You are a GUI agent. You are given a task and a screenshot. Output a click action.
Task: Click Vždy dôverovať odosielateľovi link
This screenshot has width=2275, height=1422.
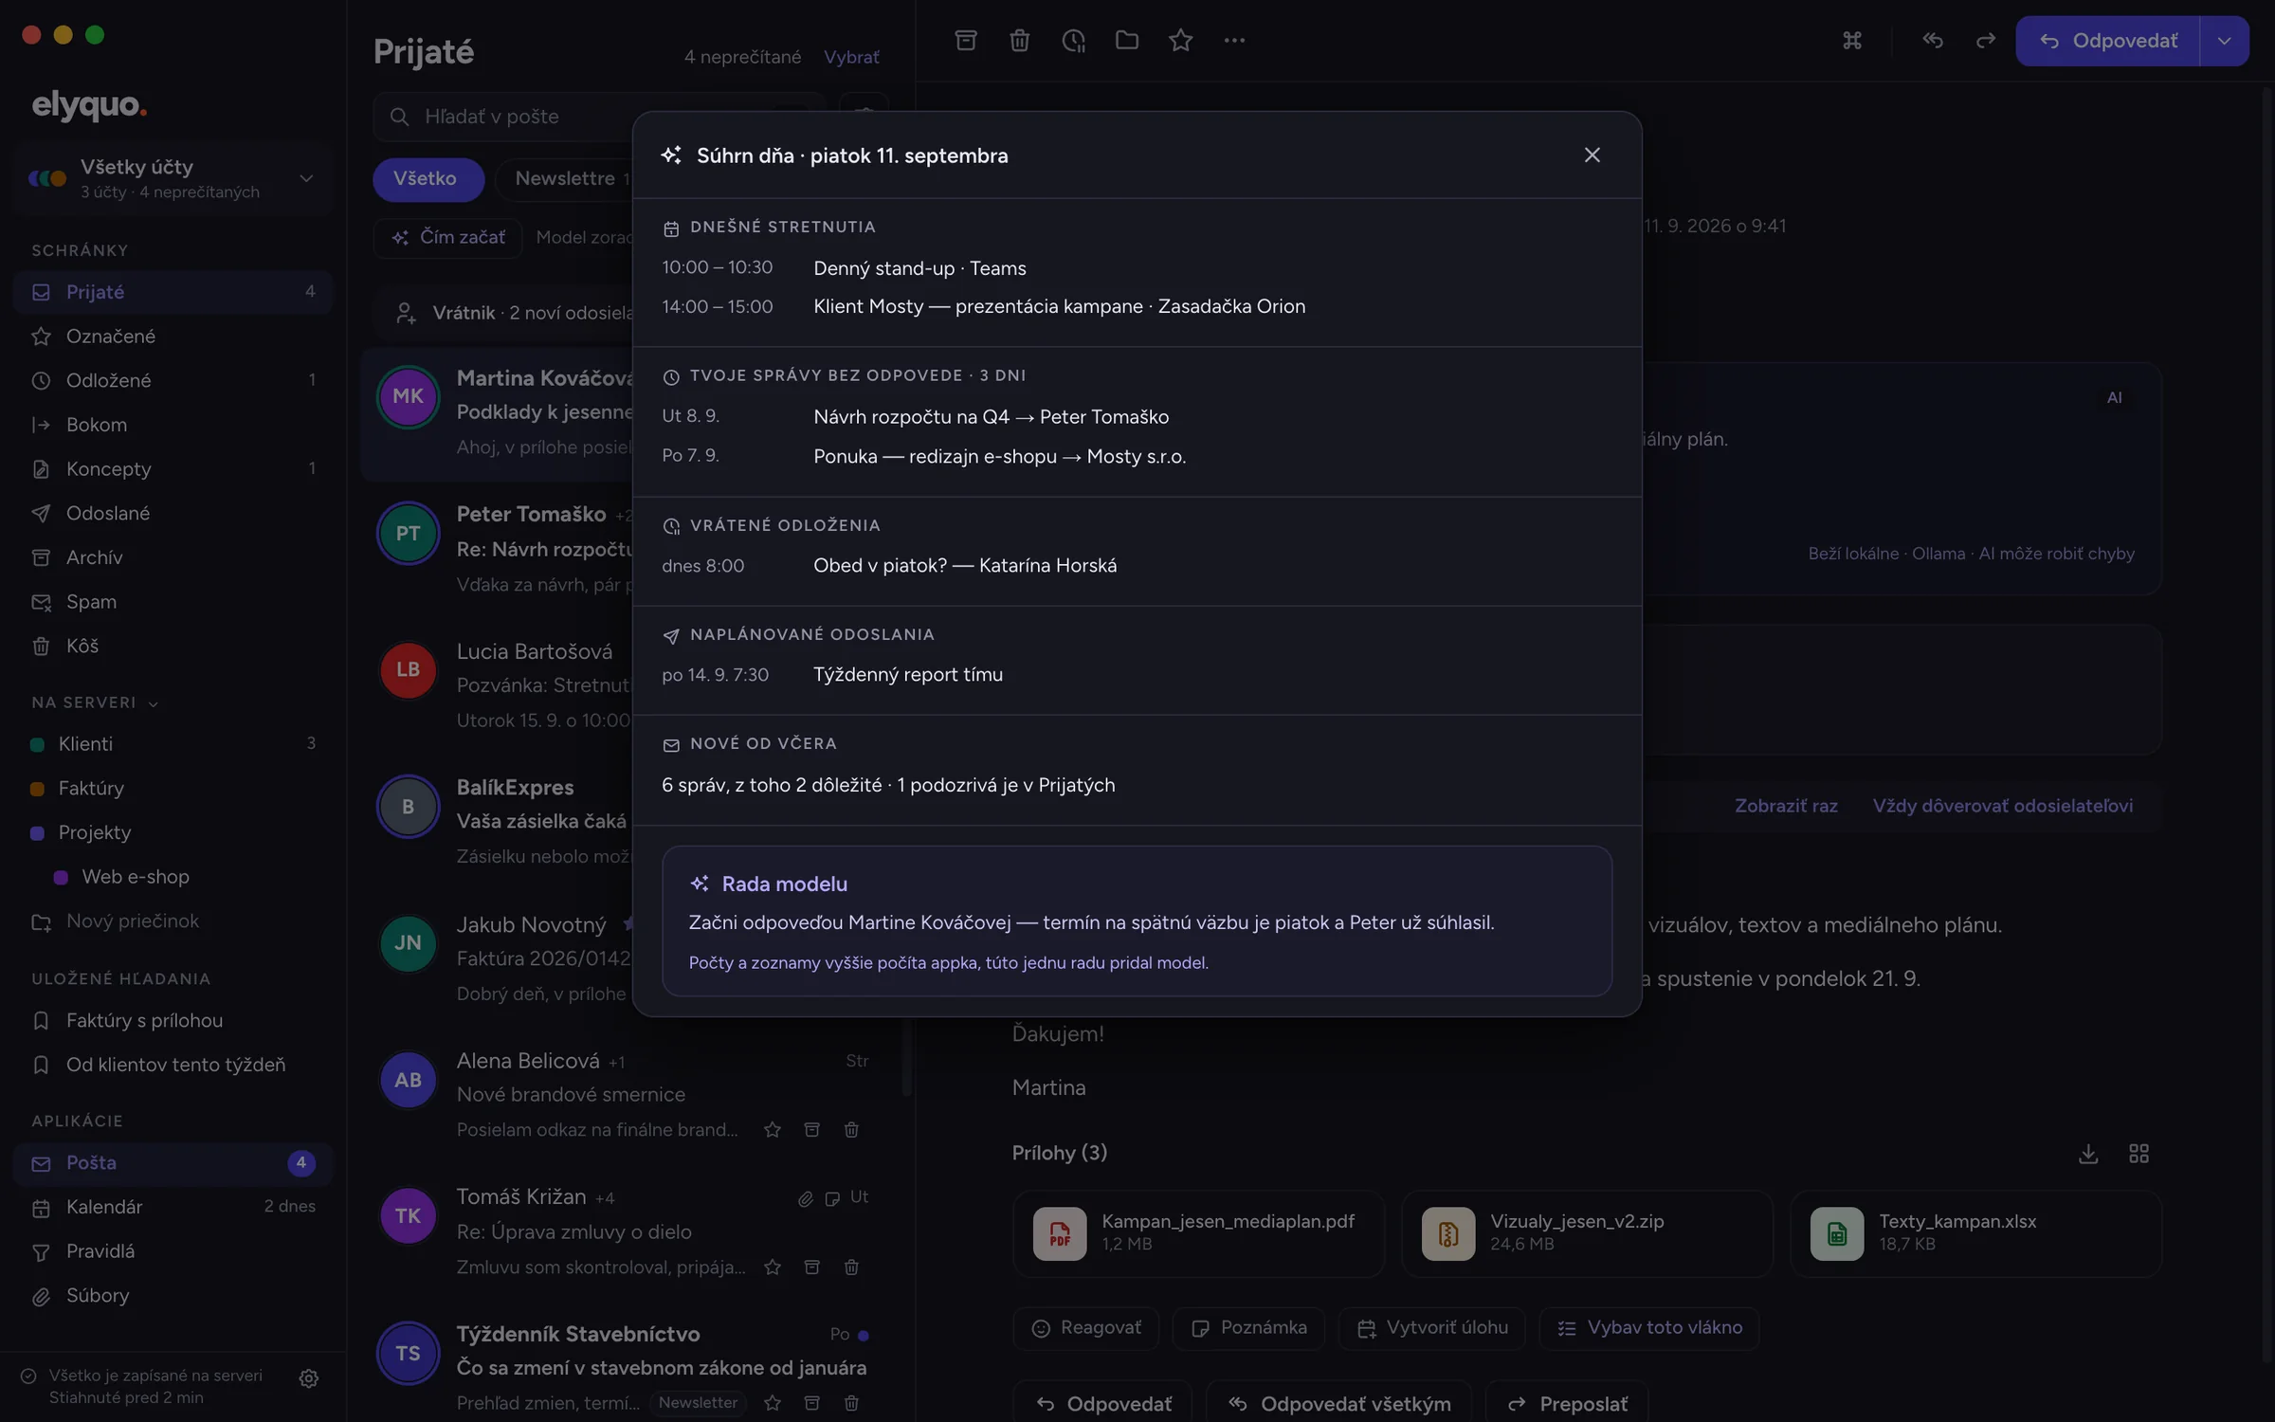[2002, 806]
